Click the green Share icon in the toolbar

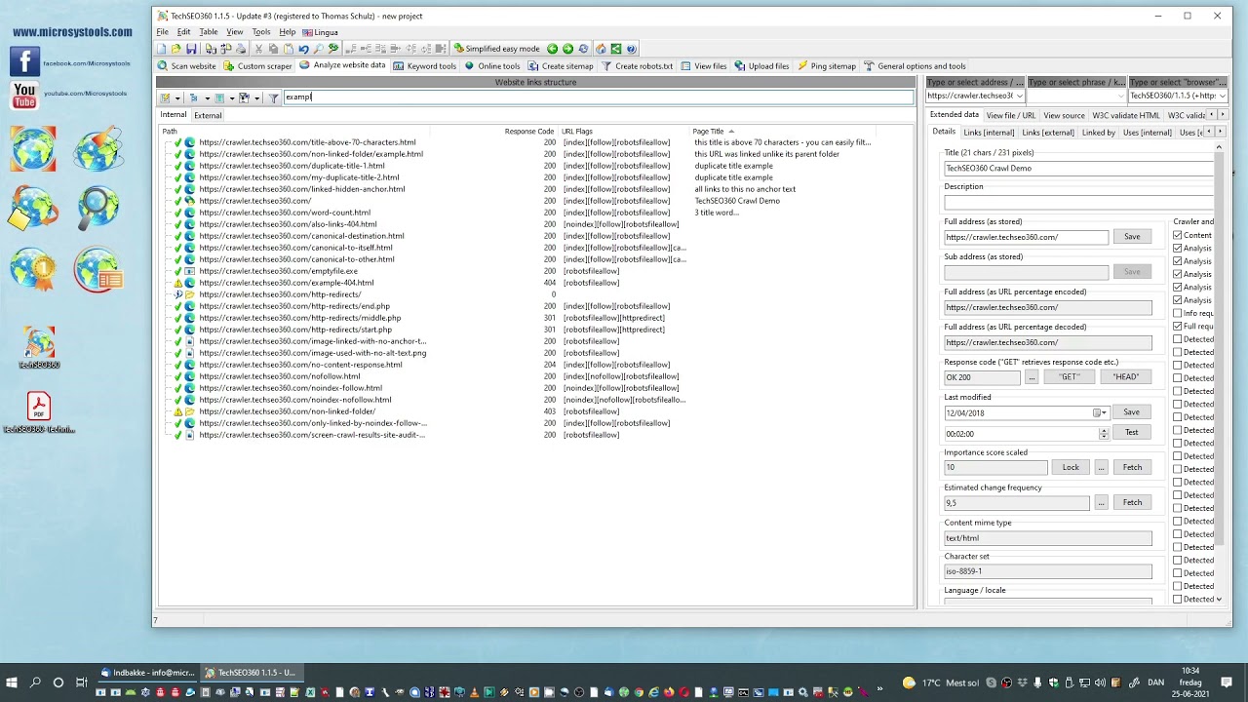(x=616, y=49)
